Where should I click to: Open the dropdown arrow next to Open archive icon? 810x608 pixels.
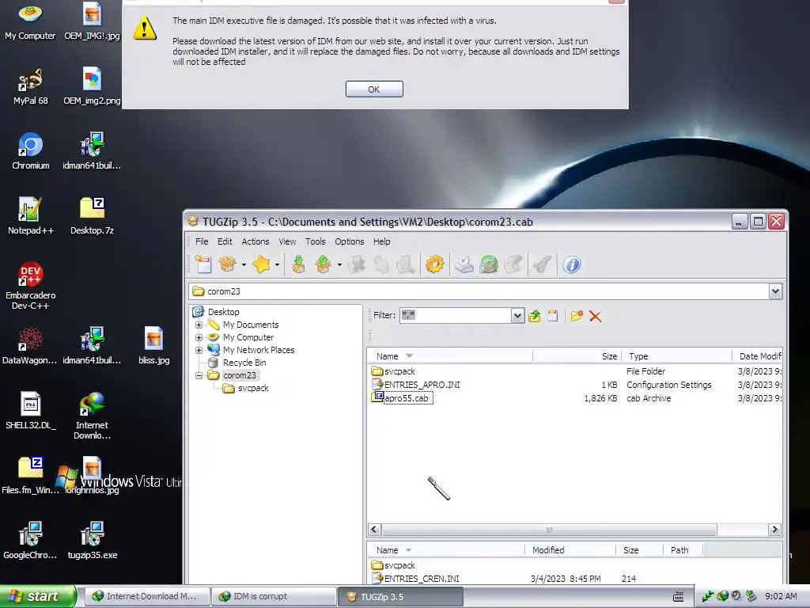pyautogui.click(x=244, y=264)
